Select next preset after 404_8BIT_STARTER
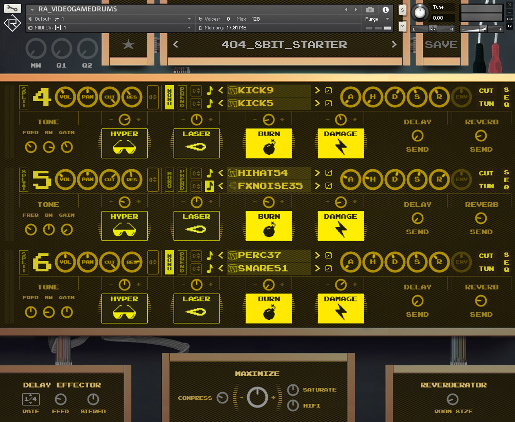Image resolution: width=515 pixels, height=422 pixels. [394, 44]
